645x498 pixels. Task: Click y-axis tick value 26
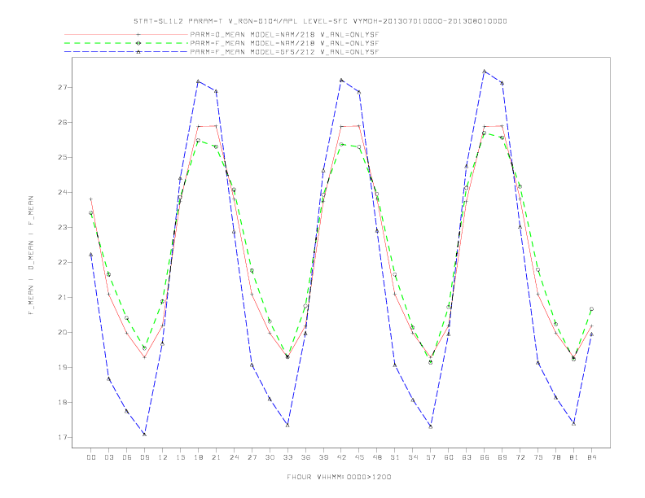tap(62, 122)
